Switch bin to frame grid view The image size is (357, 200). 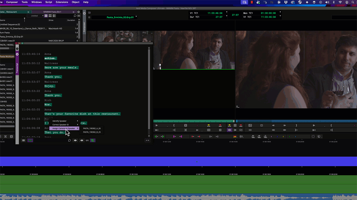pyautogui.click(x=50, y=16)
